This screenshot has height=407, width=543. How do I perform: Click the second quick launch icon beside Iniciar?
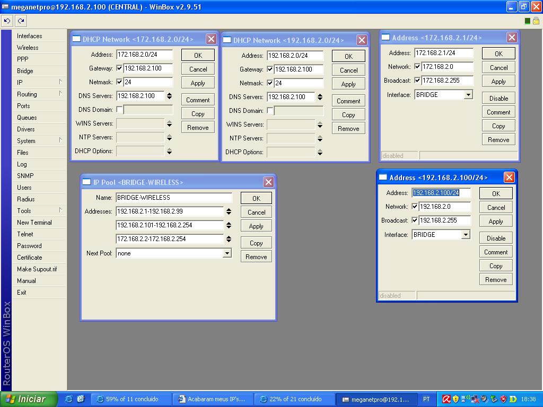point(81,399)
